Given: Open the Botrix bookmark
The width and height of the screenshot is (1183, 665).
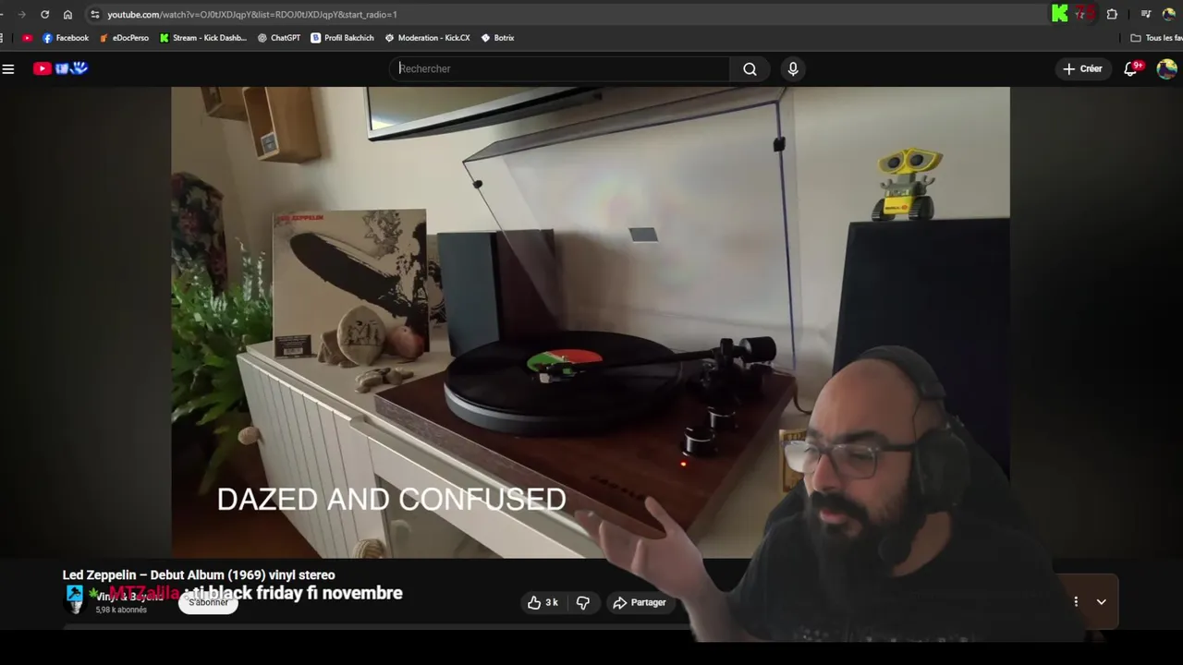Looking at the screenshot, I should [x=497, y=38].
